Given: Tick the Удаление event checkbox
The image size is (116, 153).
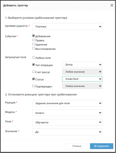Looking at the screenshot, I should (x=33, y=44).
